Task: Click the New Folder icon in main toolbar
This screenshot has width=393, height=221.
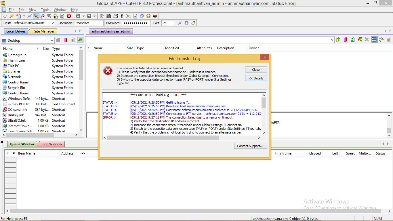Action: pos(115,16)
